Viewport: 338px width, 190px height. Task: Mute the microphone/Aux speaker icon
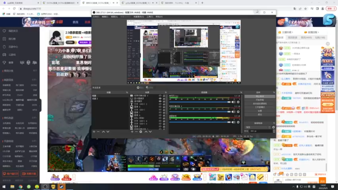point(233,102)
